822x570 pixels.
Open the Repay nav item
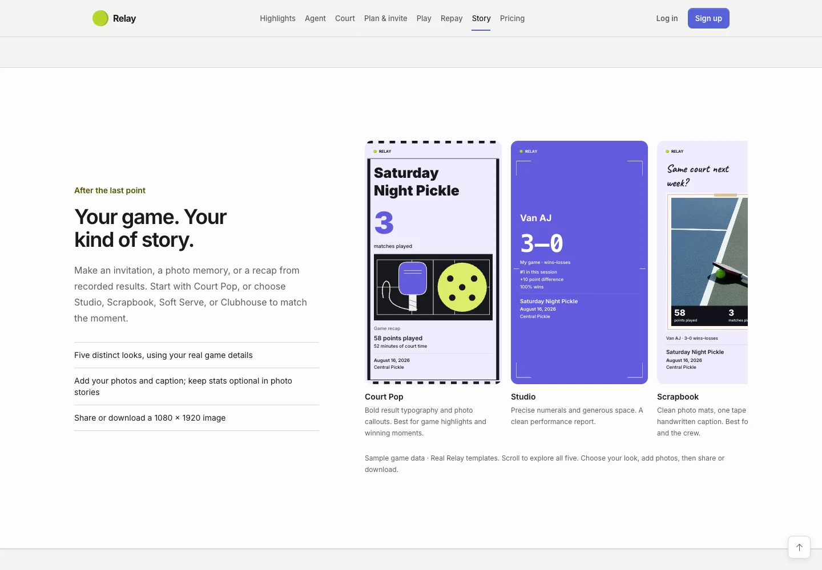pyautogui.click(x=452, y=18)
